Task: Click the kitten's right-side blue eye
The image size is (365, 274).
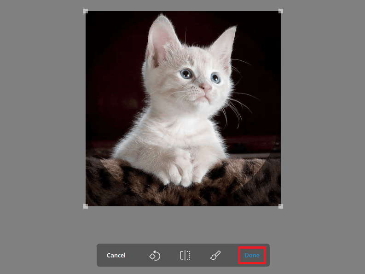Action: (215, 78)
